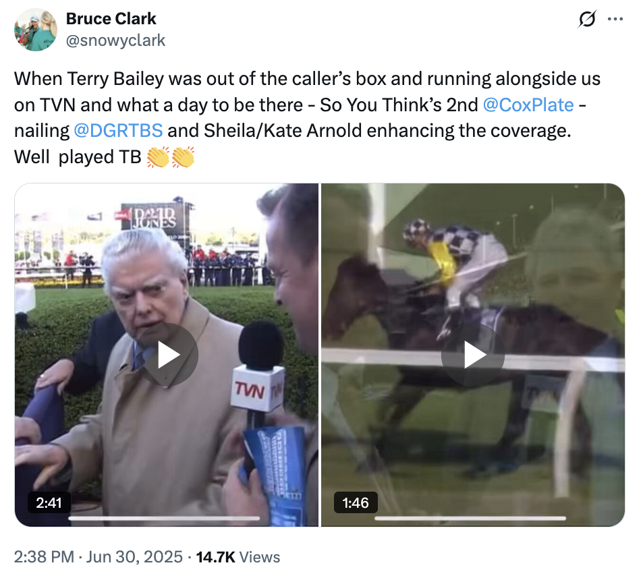Click the 14.7K Views counter
Image resolution: width=641 pixels, height=584 pixels.
[238, 557]
